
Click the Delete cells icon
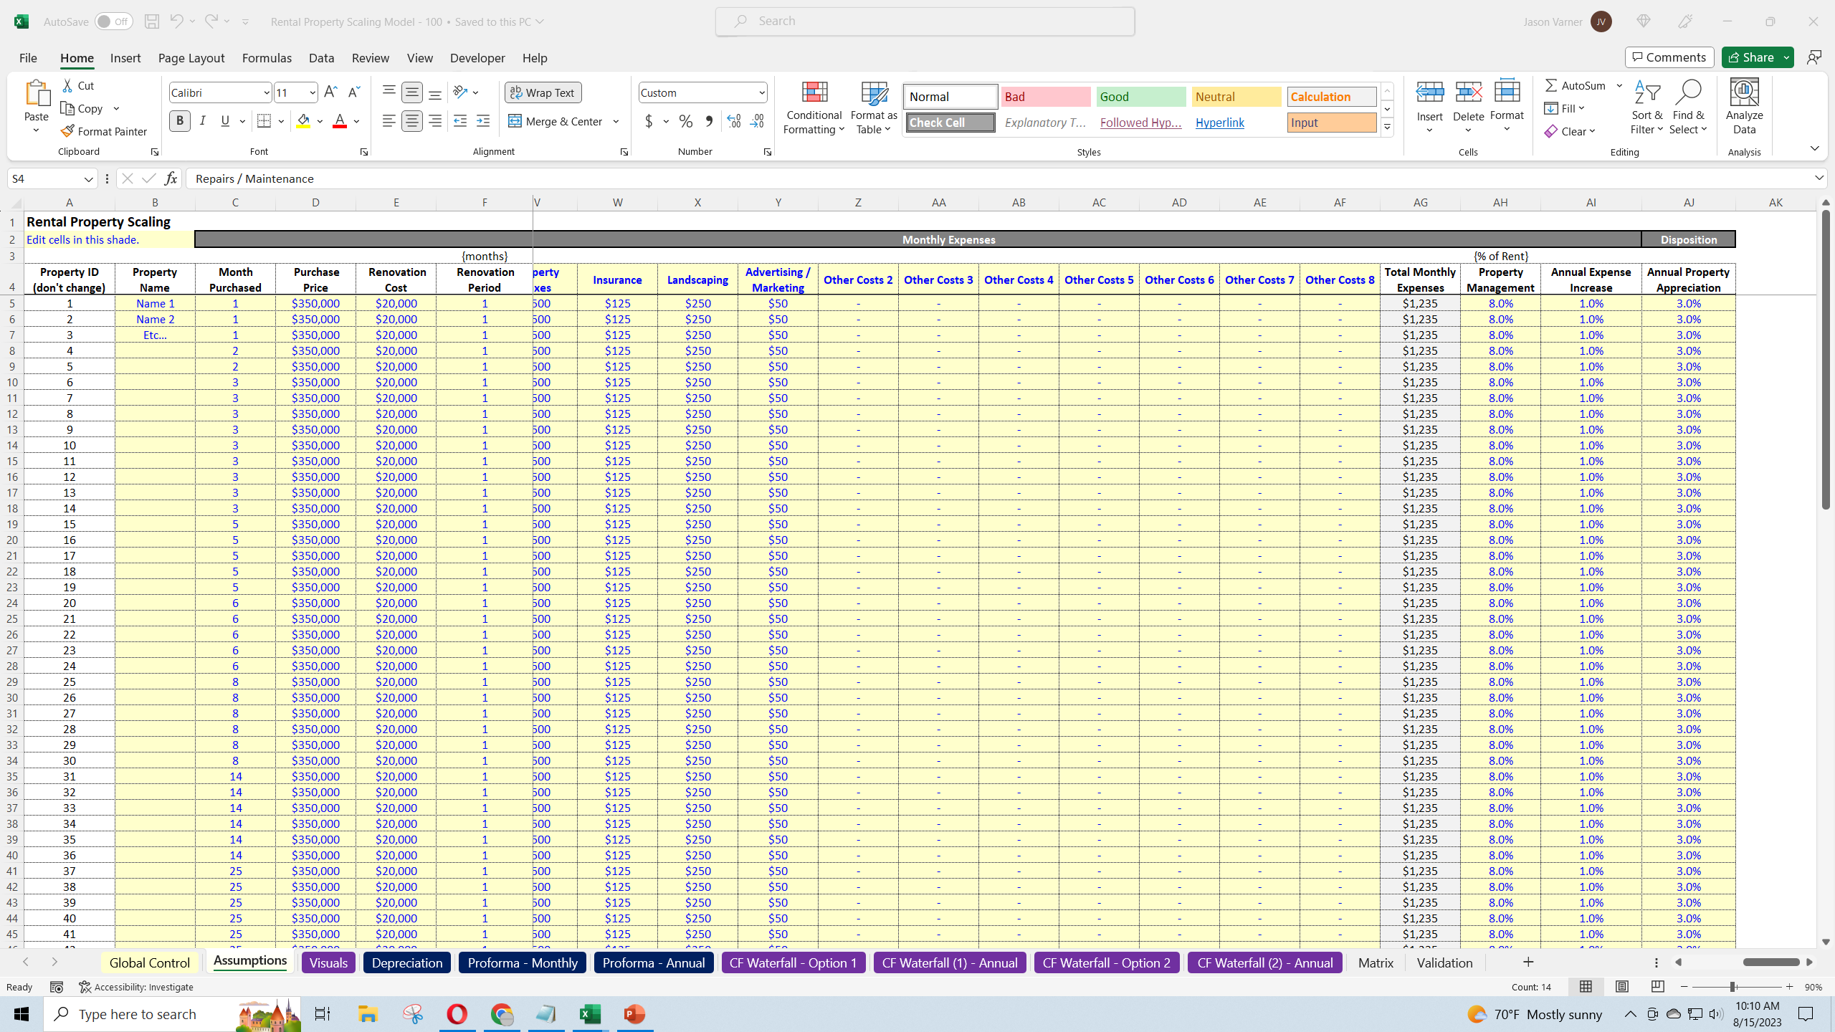(x=1468, y=92)
